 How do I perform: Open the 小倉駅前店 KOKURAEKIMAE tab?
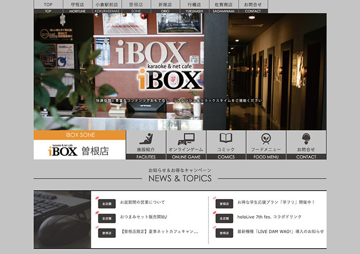[x=107, y=7]
